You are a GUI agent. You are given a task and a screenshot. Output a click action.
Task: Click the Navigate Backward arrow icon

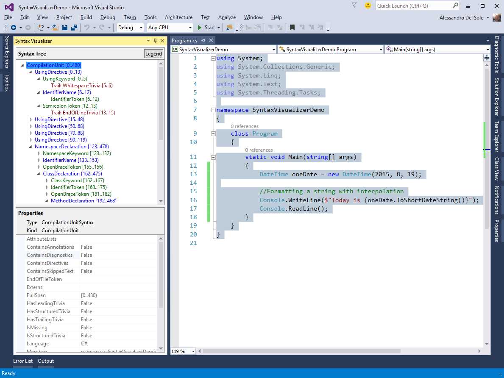(x=14, y=28)
